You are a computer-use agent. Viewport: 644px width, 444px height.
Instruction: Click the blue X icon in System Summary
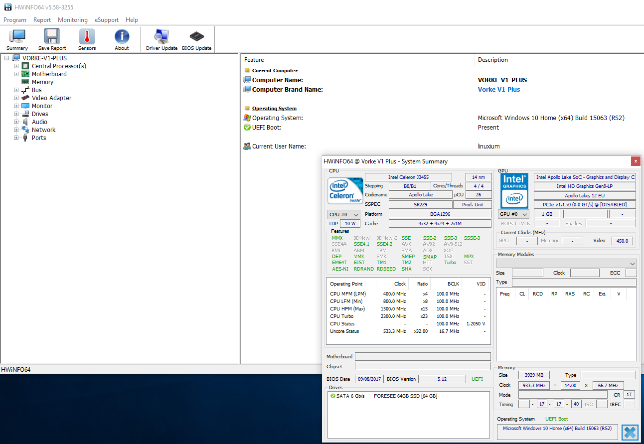pos(631,432)
